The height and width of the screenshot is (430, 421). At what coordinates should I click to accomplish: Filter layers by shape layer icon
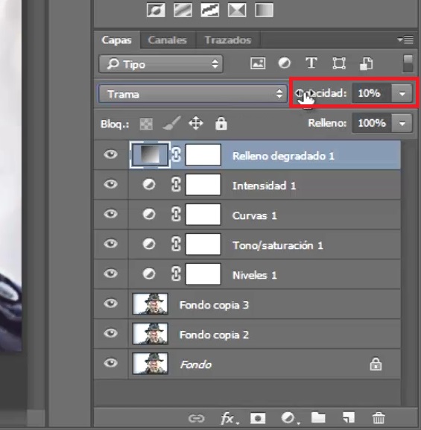point(339,63)
